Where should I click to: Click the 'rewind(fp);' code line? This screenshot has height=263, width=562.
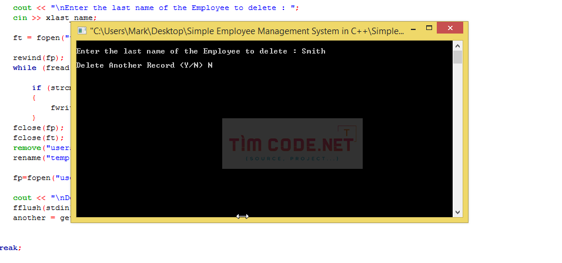coord(39,58)
